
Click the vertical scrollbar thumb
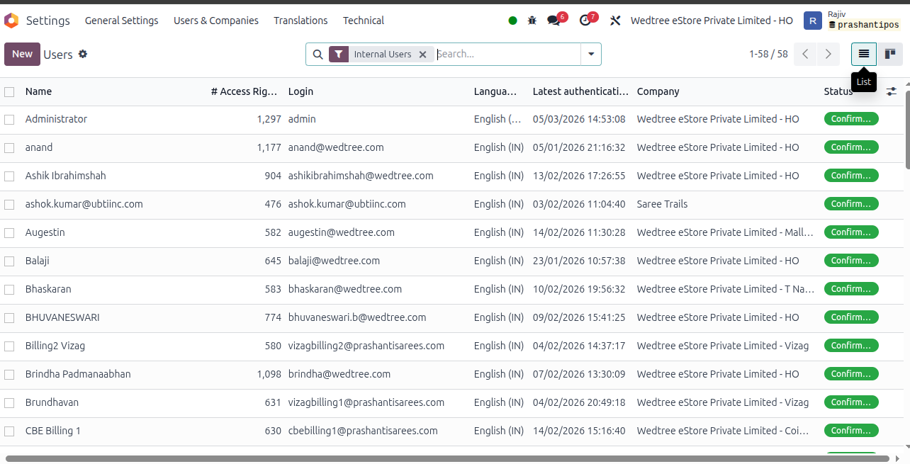tap(907, 130)
